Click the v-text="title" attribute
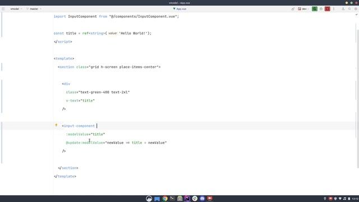Image resolution: width=359 pixels, height=202 pixels. (80, 100)
